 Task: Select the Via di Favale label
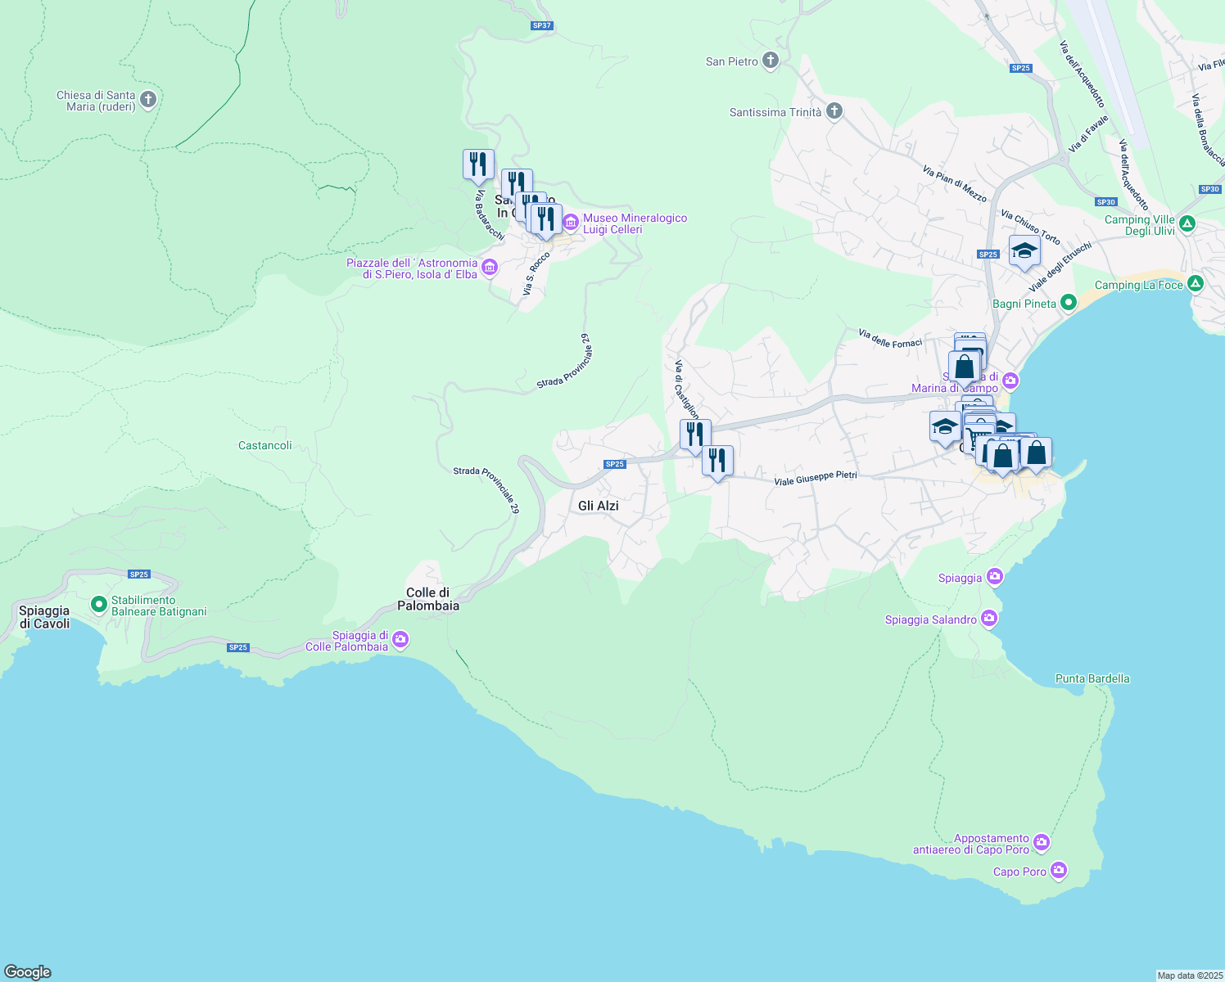point(1089,133)
